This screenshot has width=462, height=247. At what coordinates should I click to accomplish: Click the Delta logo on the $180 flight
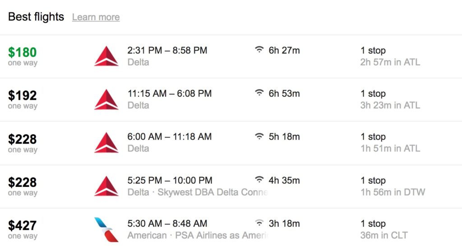106,56
